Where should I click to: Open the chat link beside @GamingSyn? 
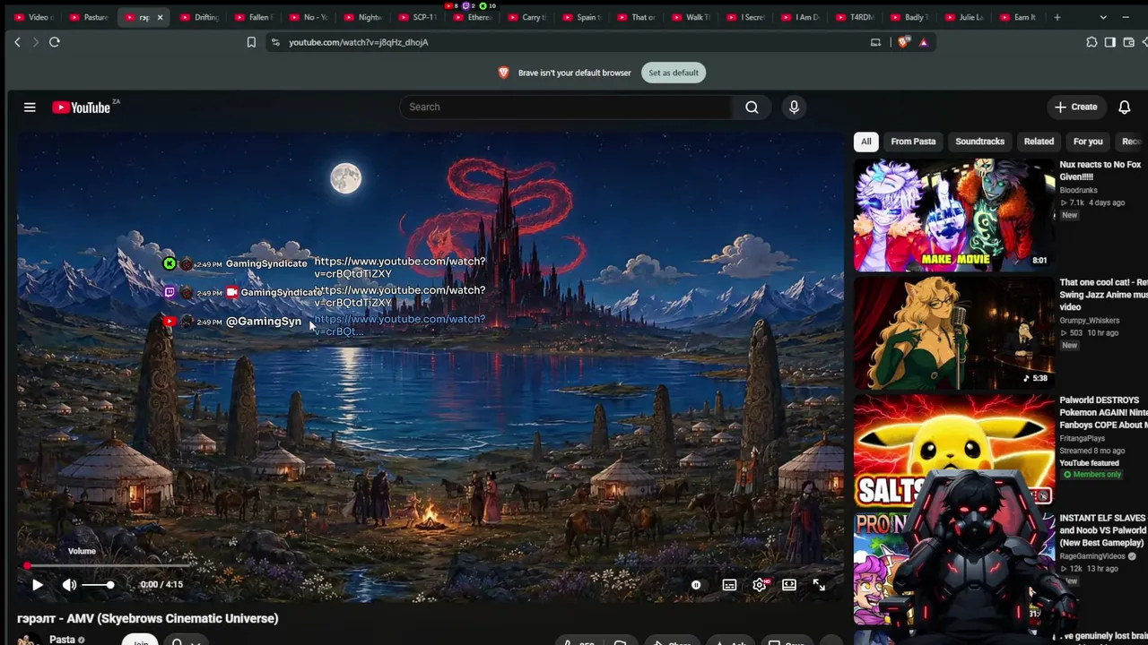point(399,325)
